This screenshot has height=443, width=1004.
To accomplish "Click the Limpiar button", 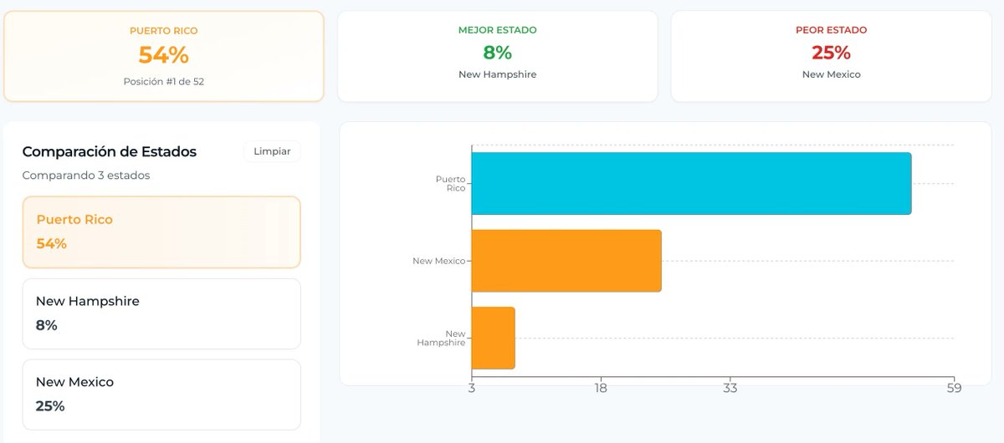I will [x=272, y=151].
